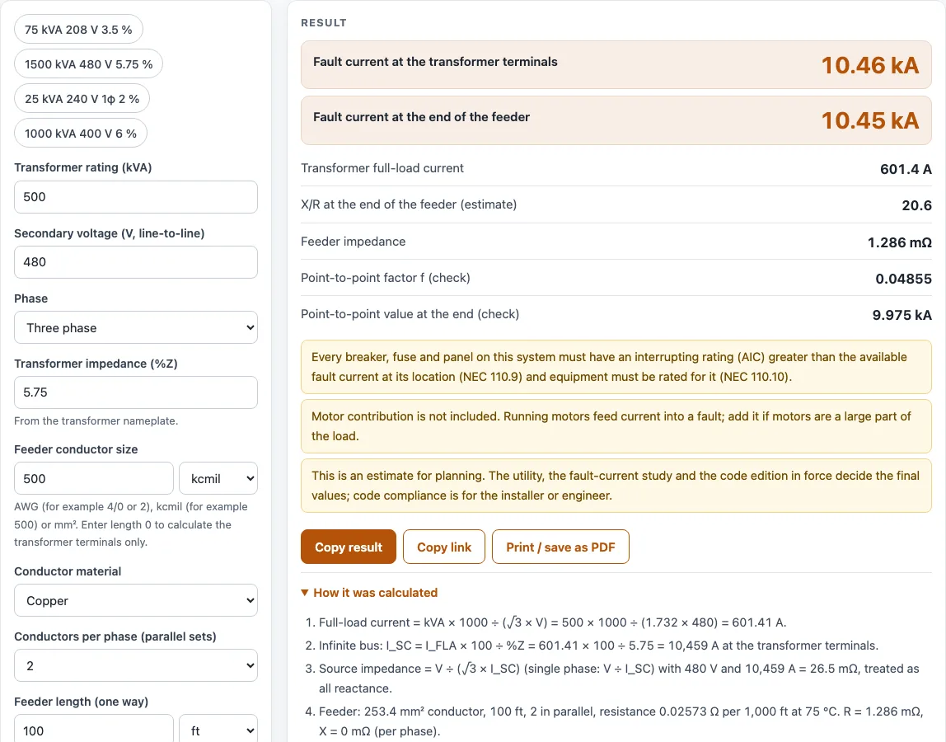Image resolution: width=946 pixels, height=742 pixels.
Task: Click calculation step 1 Full-load current line
Action: point(553,622)
